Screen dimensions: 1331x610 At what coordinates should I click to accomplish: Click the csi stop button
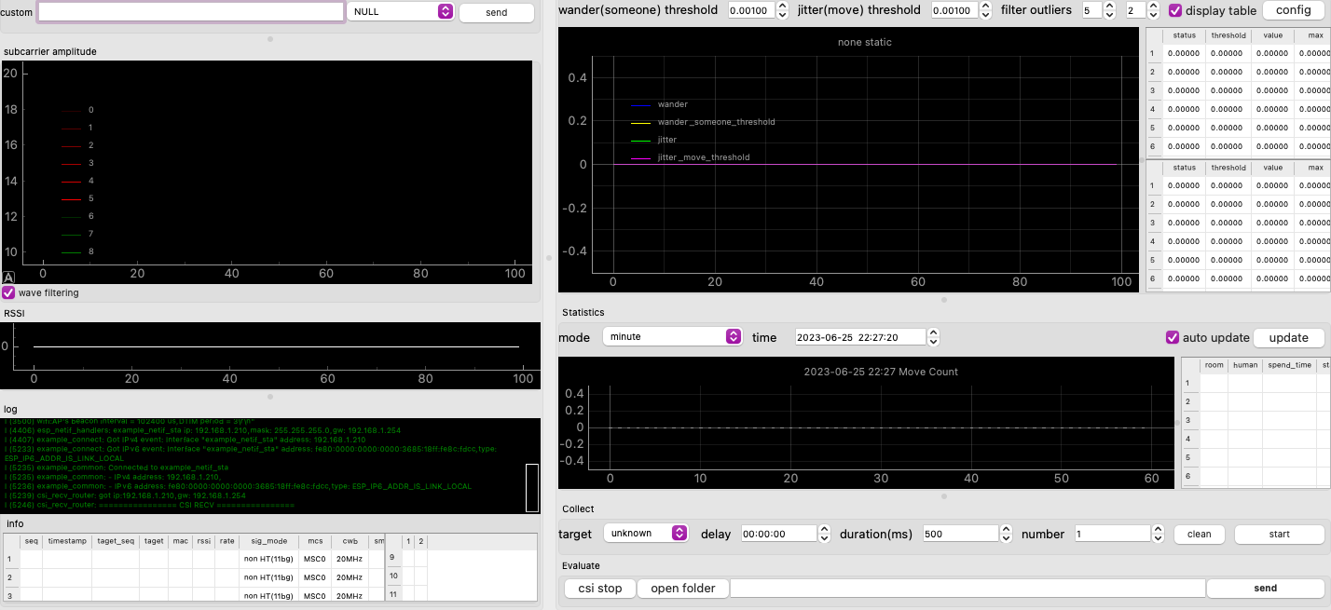[x=598, y=588]
